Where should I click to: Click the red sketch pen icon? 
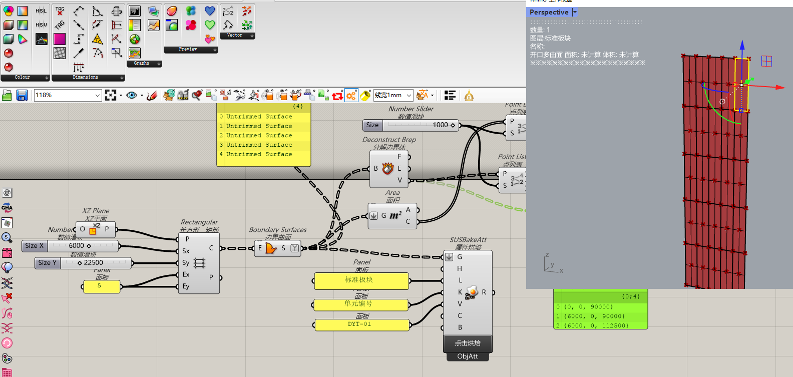[x=152, y=95]
